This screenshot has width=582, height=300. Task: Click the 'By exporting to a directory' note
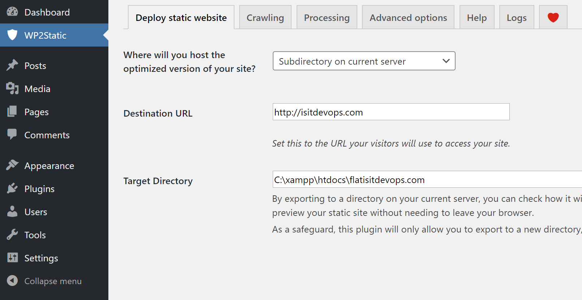coord(427,199)
